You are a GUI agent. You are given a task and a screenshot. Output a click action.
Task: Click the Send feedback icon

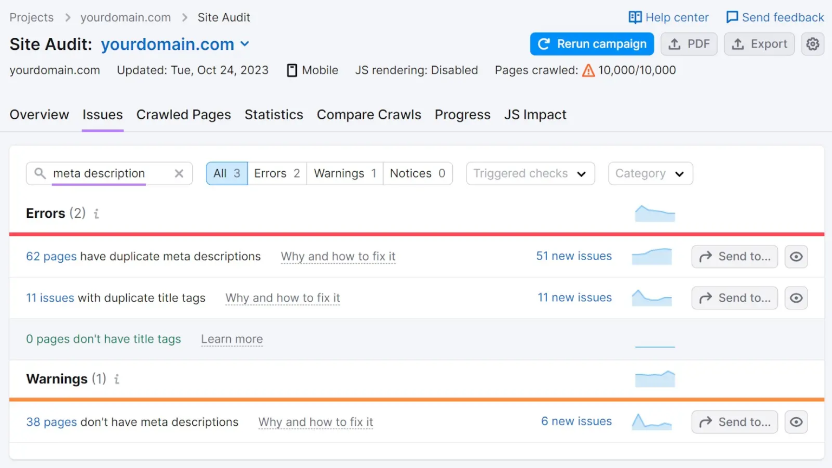click(x=732, y=17)
